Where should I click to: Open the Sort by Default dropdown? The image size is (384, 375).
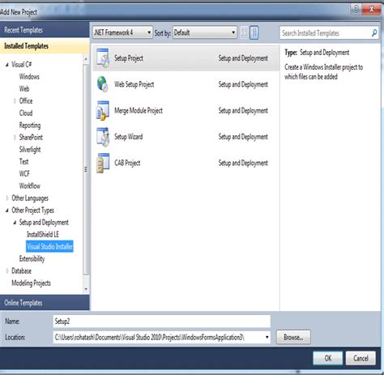pos(205,32)
